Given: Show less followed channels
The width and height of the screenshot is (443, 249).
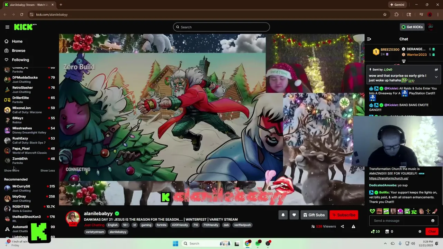Looking at the screenshot, I should (x=47, y=170).
